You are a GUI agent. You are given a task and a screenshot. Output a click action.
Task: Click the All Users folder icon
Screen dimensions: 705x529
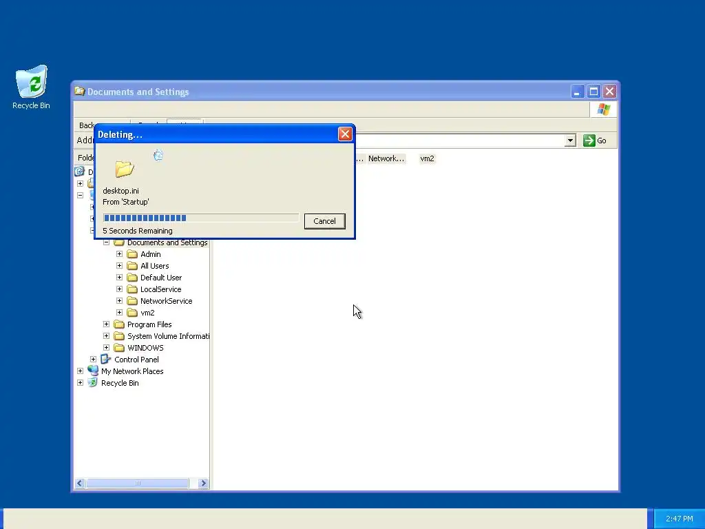click(x=132, y=266)
